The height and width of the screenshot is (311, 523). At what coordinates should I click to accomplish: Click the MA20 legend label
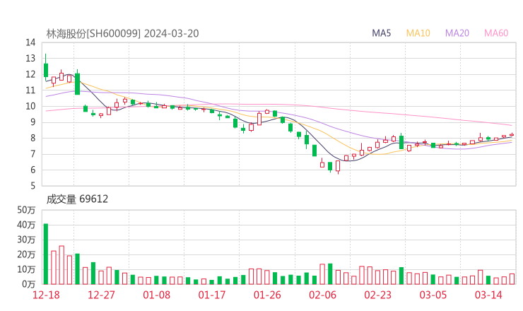click(457, 33)
